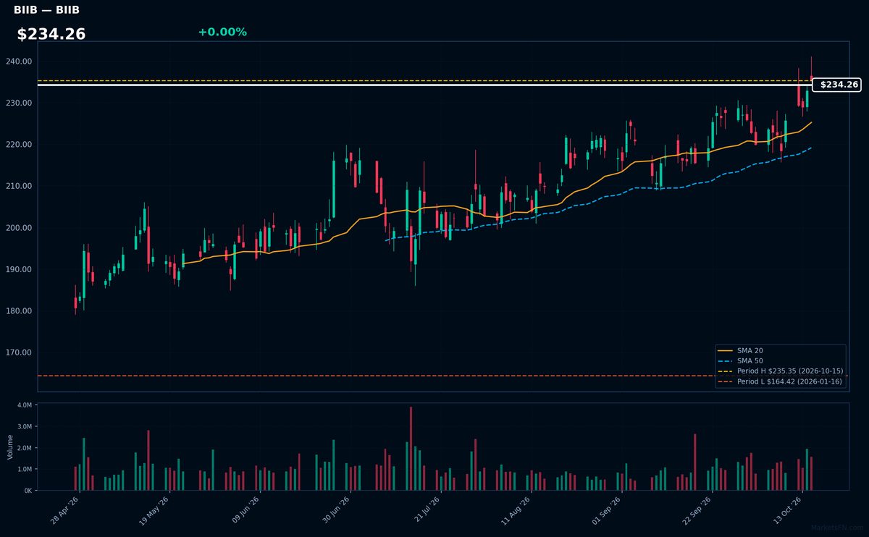Click the 200.00 price axis label
869x537 pixels.
tap(19, 228)
